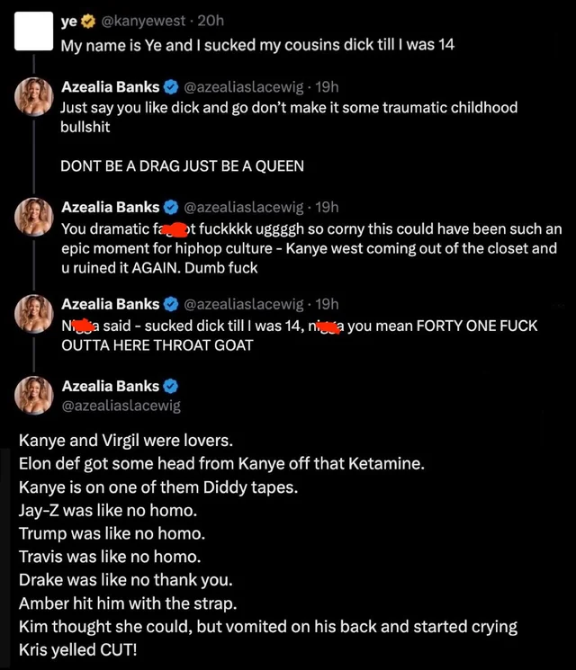Screen dimensions: 576x670
Task: Click the 19h timestamp of the third reply
Action: [327, 304]
